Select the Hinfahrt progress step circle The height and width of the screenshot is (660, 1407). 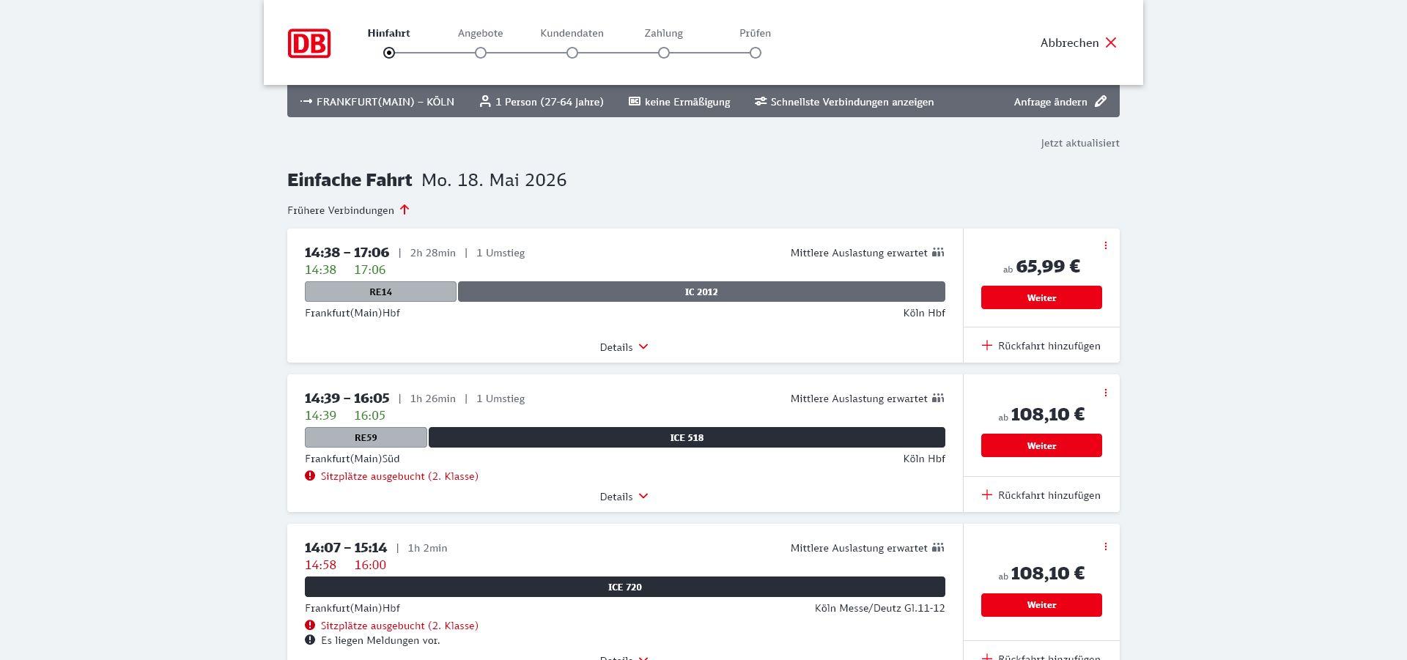coord(389,53)
